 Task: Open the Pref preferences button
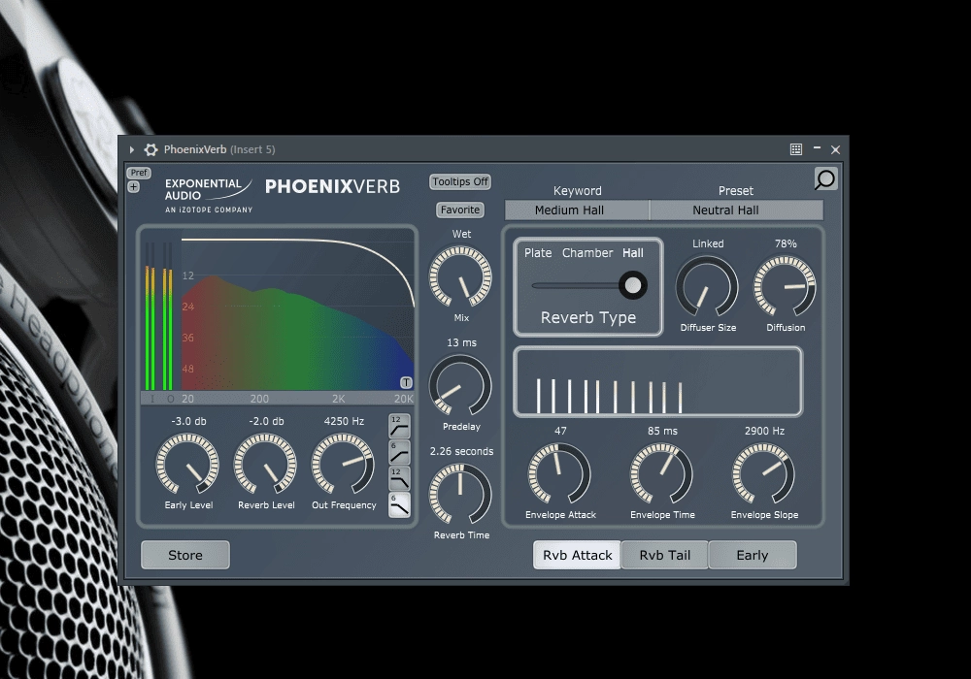[x=139, y=173]
